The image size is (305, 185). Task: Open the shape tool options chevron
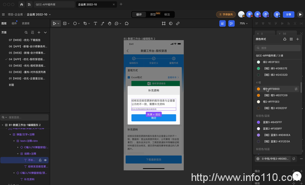tap(79, 23)
